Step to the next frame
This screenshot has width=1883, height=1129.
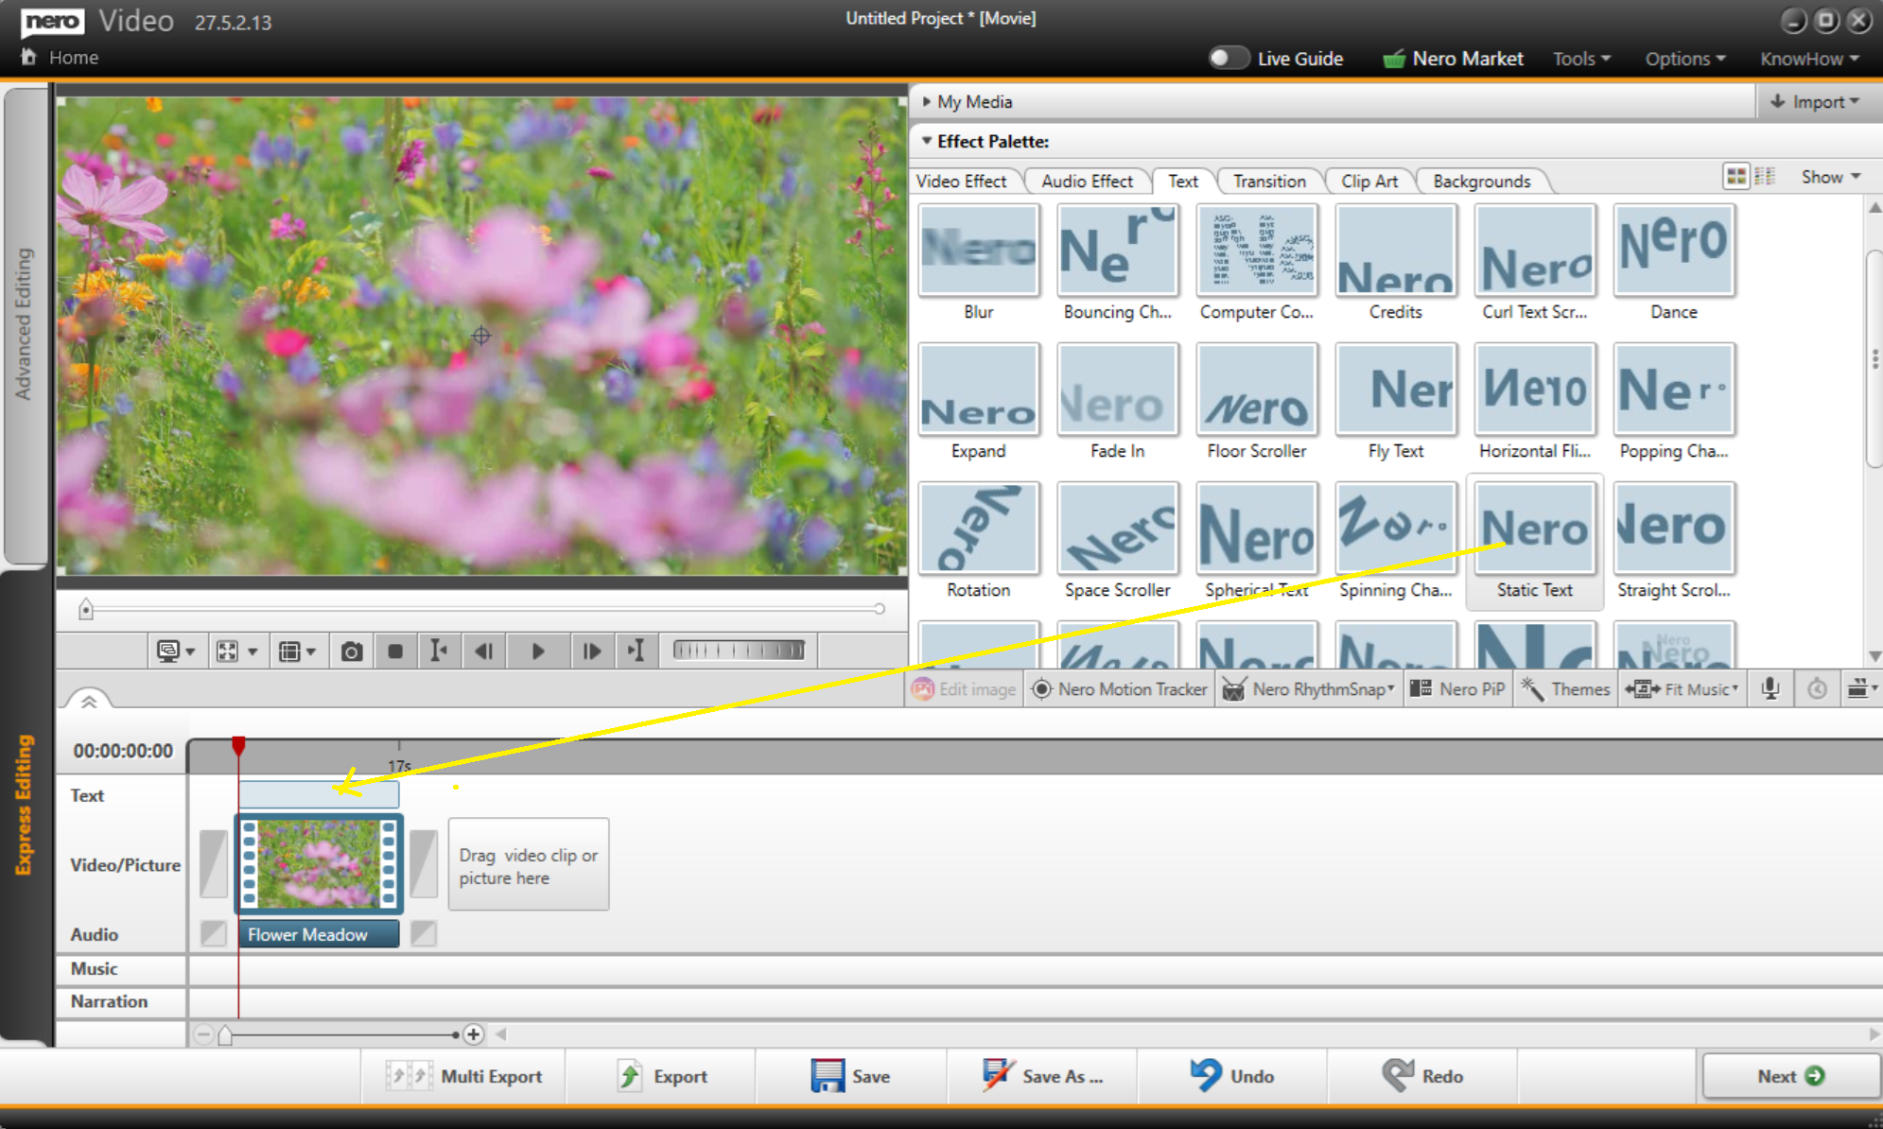(x=591, y=651)
